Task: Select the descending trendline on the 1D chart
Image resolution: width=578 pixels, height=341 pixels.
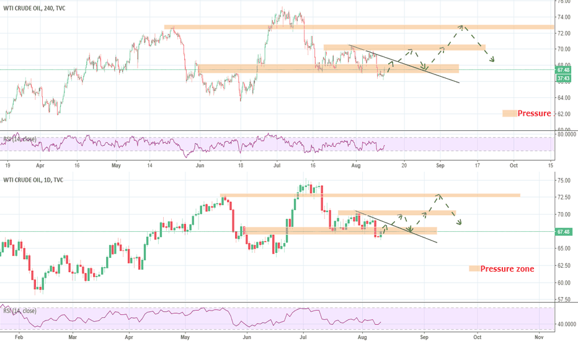Action: (x=396, y=226)
